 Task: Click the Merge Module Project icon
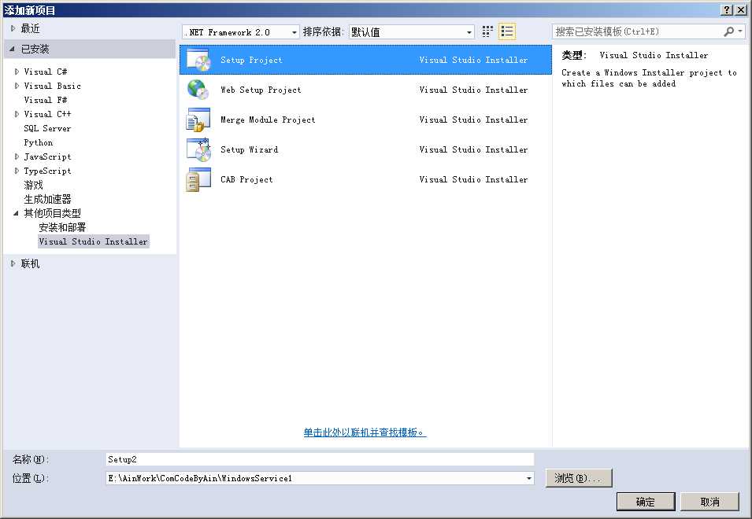198,120
